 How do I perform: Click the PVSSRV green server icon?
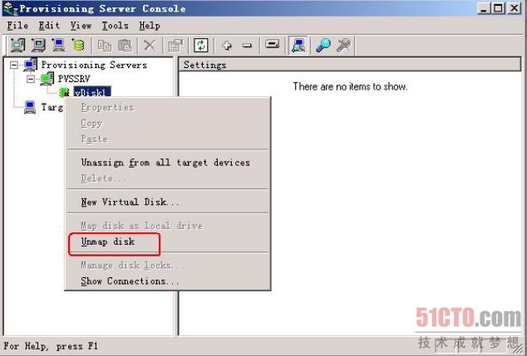point(47,79)
